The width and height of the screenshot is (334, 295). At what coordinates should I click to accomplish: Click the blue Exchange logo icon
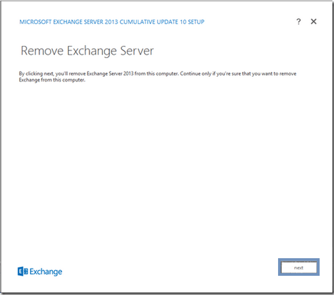[23, 272]
